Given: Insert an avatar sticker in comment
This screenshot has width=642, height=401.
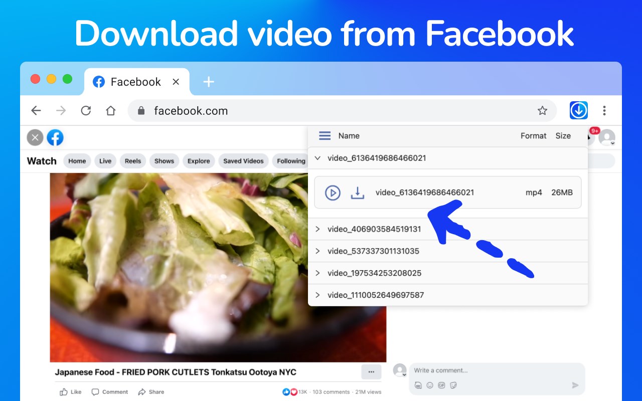Looking at the screenshot, I should click(x=418, y=385).
